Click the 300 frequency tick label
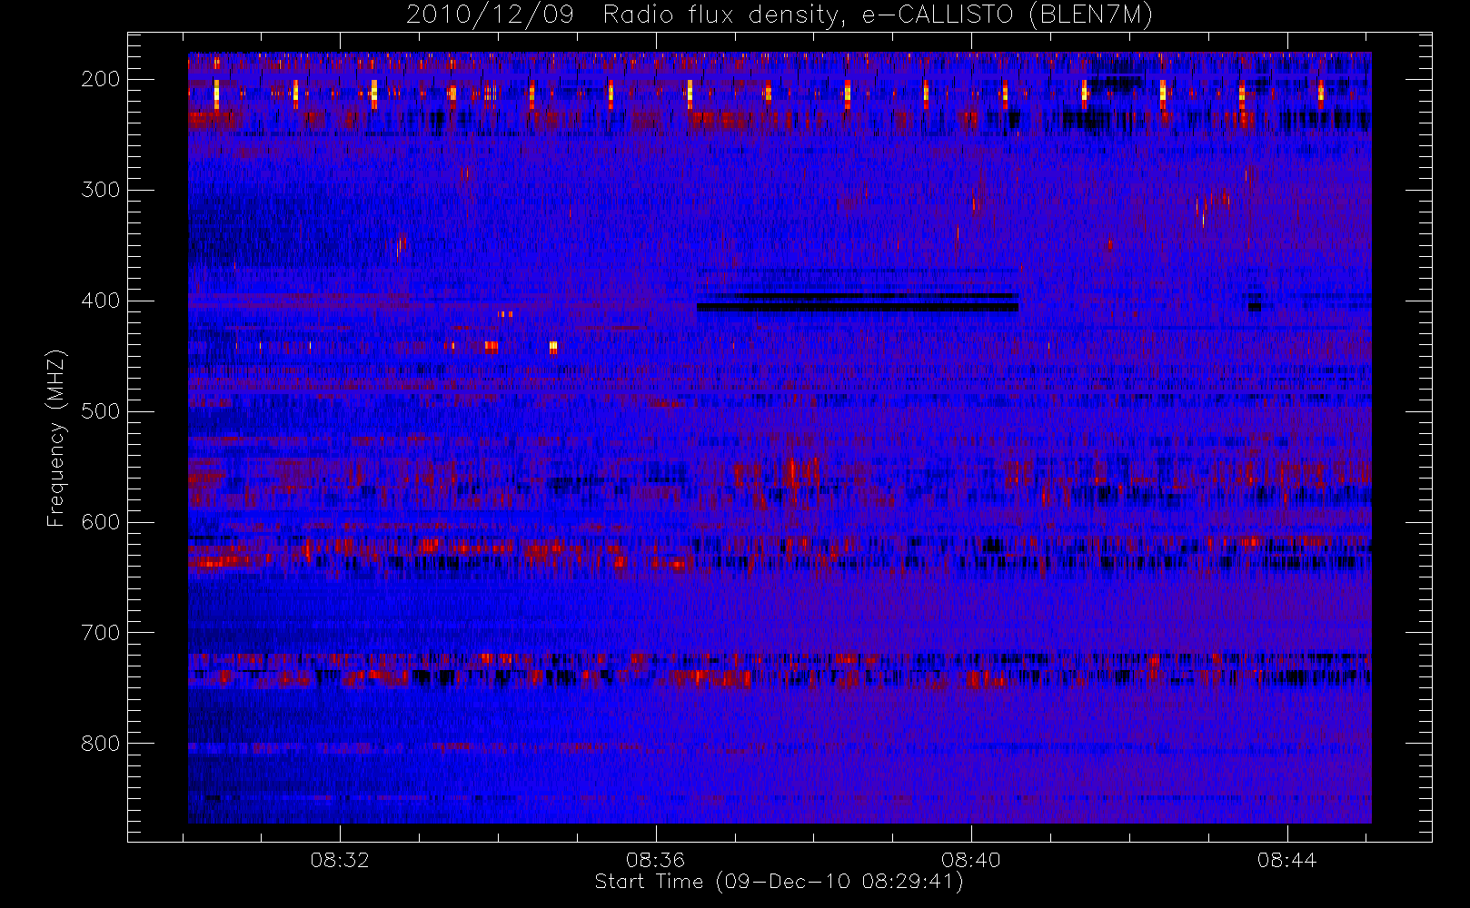 (x=101, y=190)
